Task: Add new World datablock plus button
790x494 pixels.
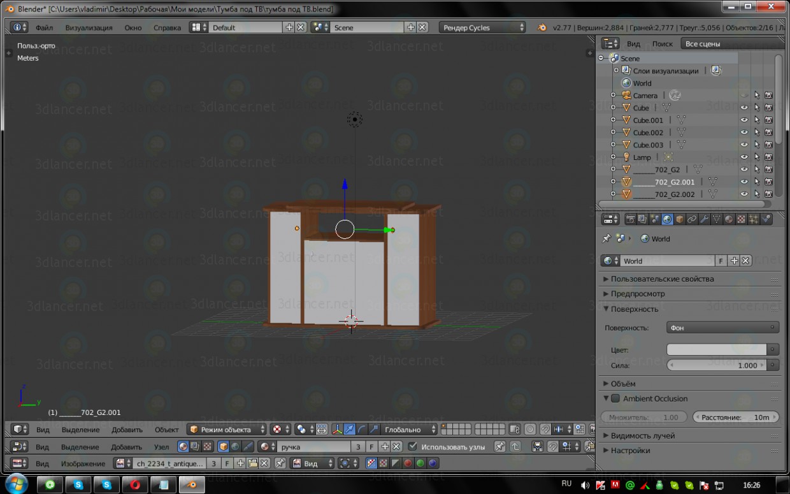Action: click(734, 261)
